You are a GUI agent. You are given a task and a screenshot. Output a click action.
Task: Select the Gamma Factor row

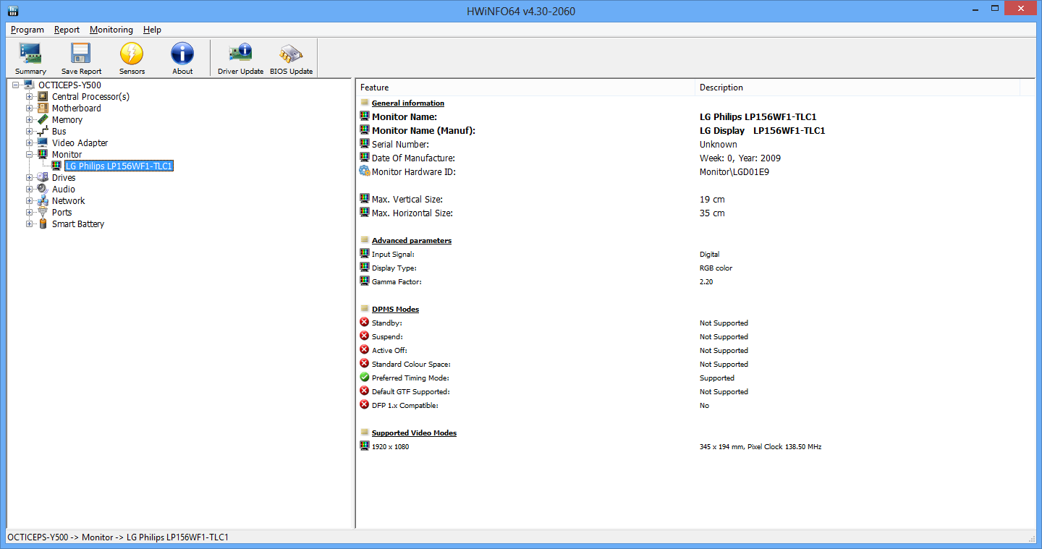[695, 281]
